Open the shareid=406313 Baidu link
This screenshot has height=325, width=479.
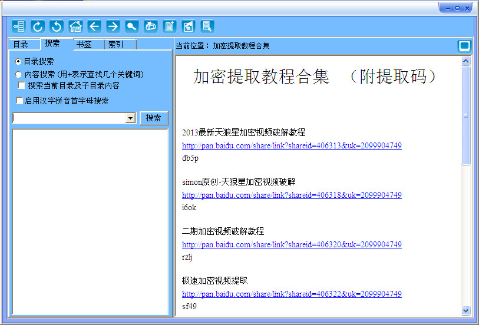[x=292, y=145]
